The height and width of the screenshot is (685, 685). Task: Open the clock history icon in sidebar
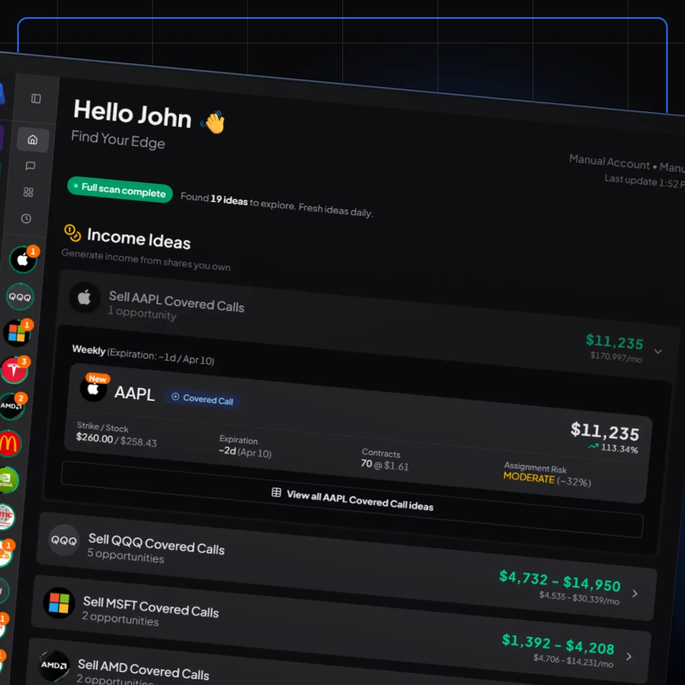click(x=26, y=219)
